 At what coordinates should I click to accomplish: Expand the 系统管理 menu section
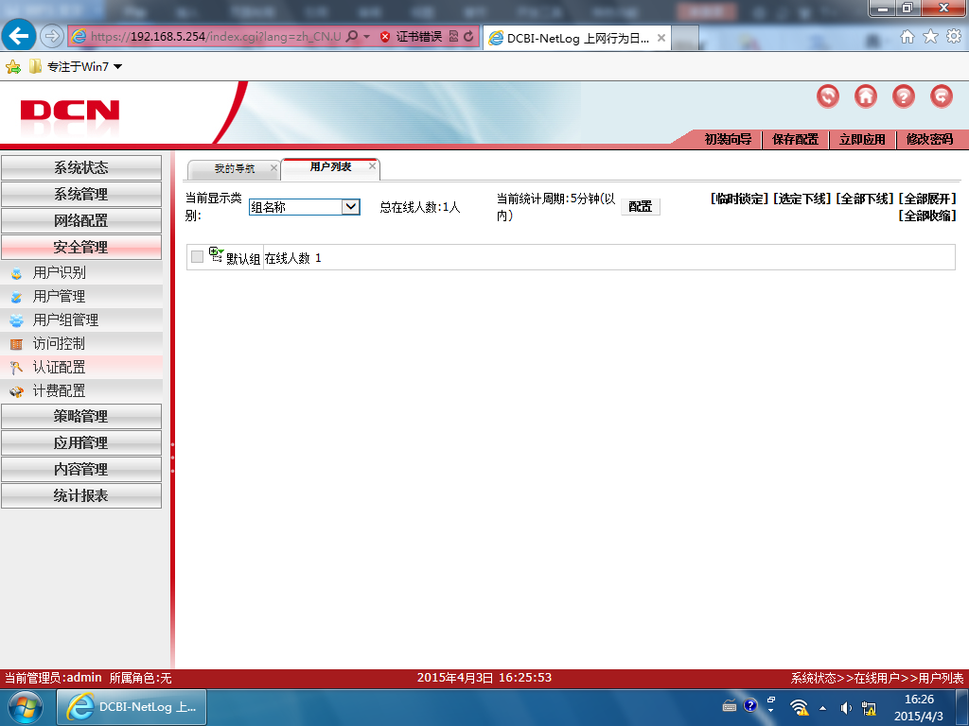point(81,195)
